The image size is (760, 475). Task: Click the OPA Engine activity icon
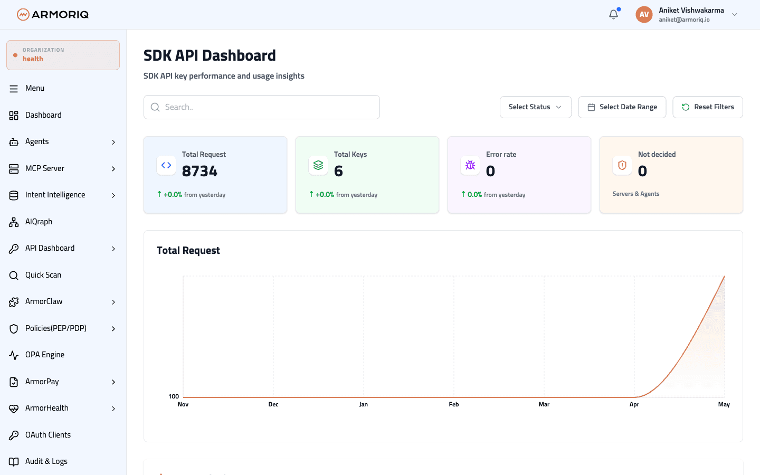pos(14,355)
